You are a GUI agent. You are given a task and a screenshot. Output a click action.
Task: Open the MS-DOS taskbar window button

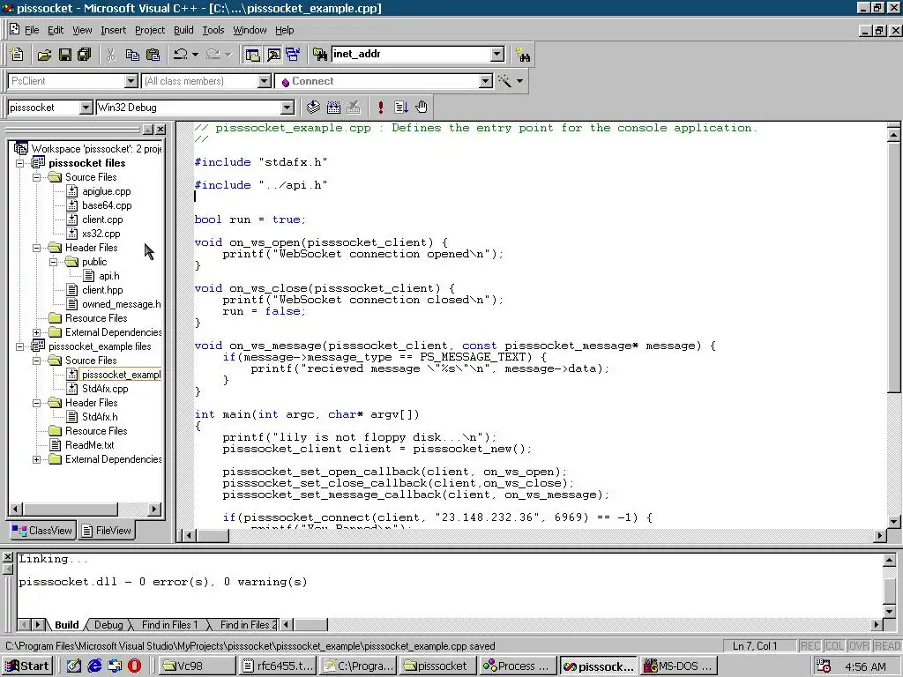pyautogui.click(x=678, y=666)
